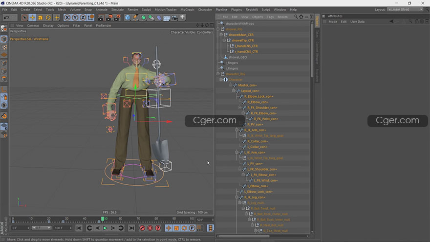The height and width of the screenshot is (242, 430).
Task: Select the shovel_GEO object
Action: (237, 57)
